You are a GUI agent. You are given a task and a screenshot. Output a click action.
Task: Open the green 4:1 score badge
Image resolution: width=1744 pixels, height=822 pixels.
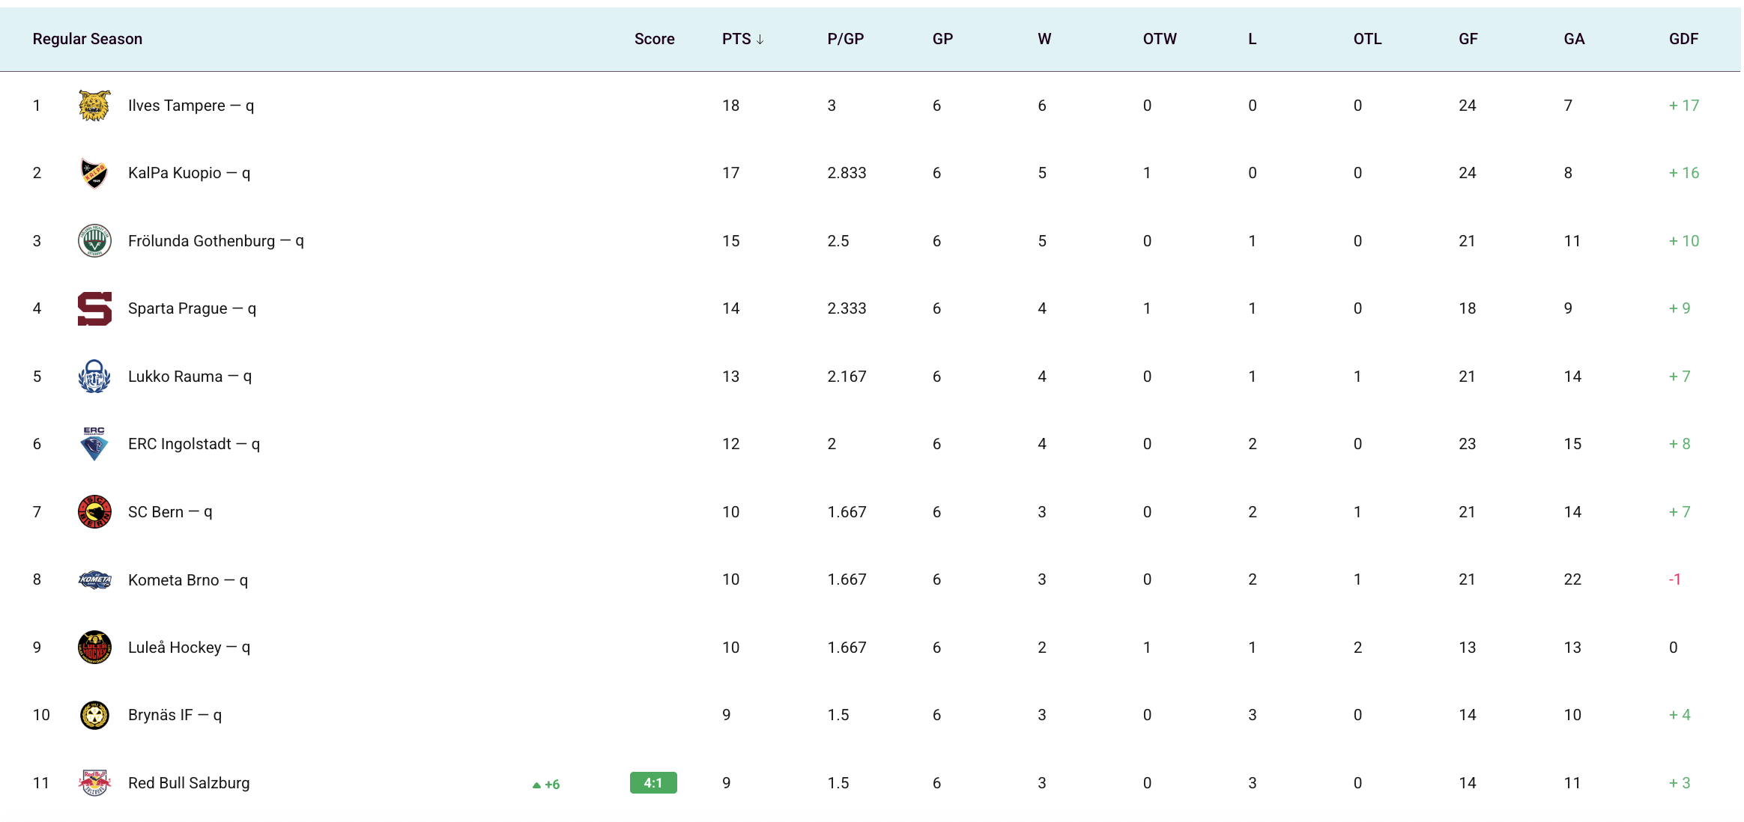point(653,783)
